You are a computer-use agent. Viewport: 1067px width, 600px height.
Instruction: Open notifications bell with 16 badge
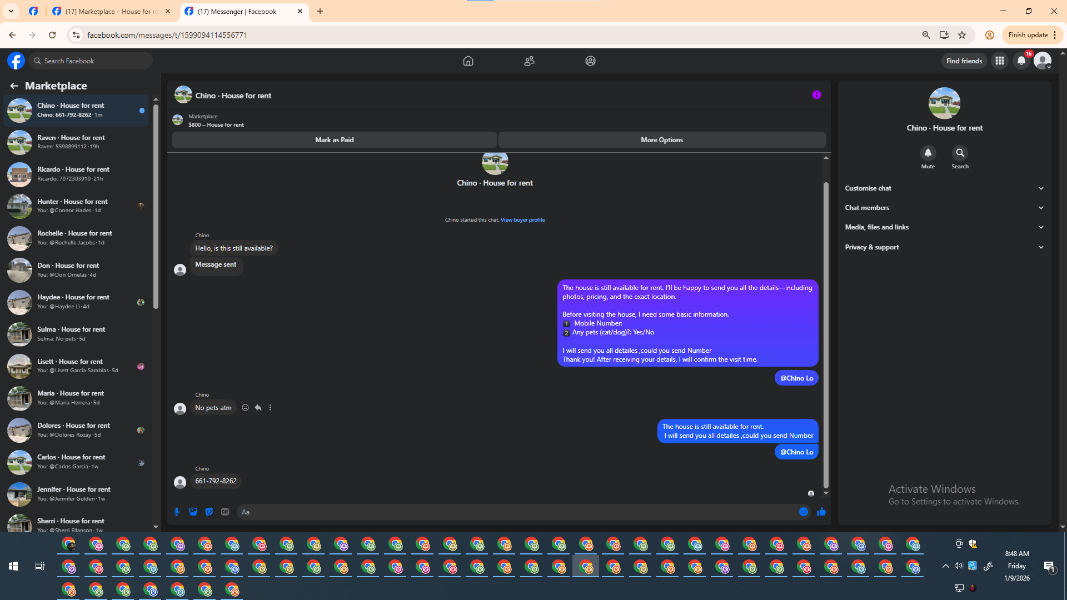pyautogui.click(x=1021, y=61)
